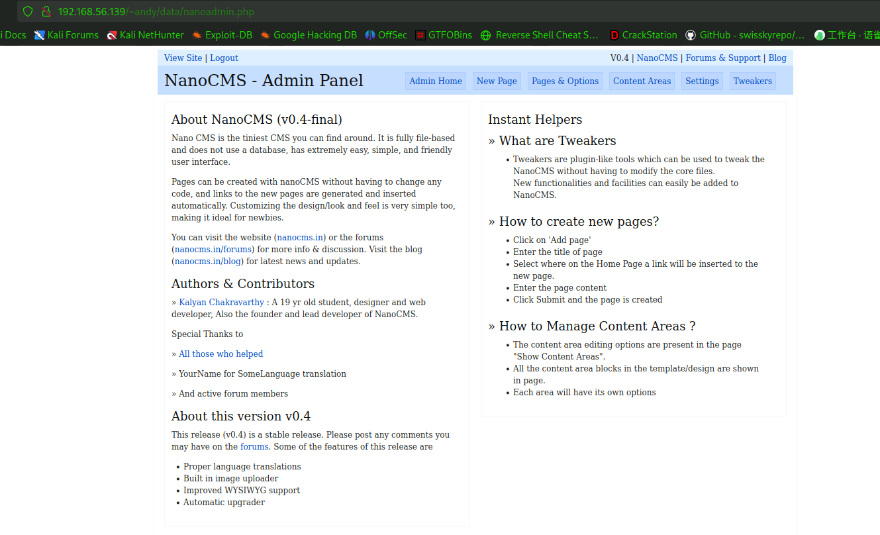Image resolution: width=880 pixels, height=535 pixels.
Task: Click the About this version v0.4 heading
Action: (241, 416)
